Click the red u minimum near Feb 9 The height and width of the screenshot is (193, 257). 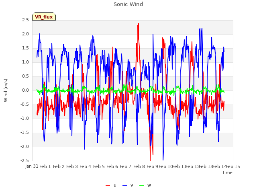pos(150,160)
